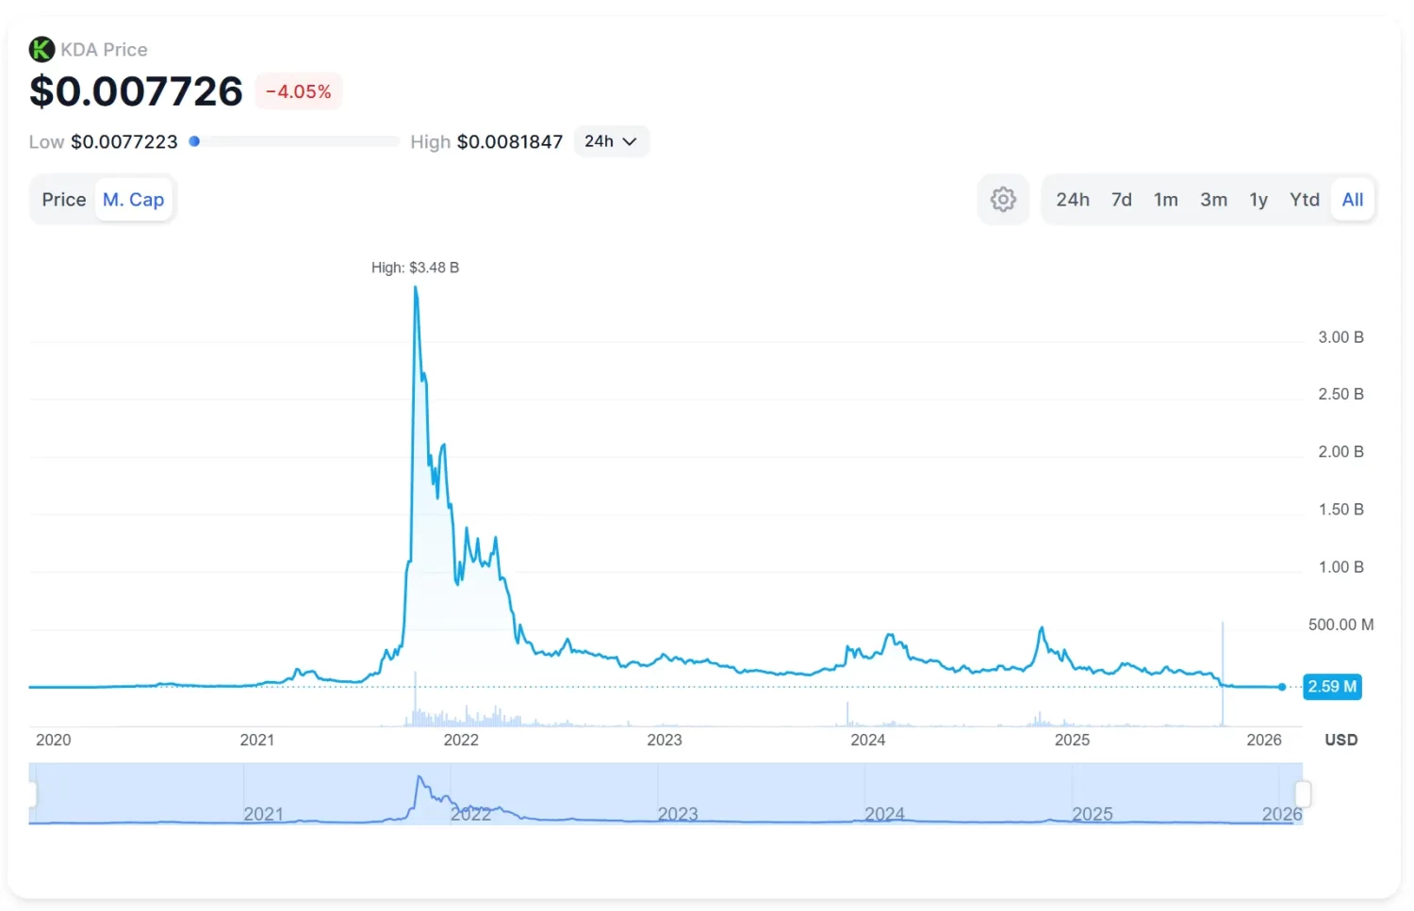Click the low-high price range progress bar
The image size is (1414, 911).
[x=297, y=141]
